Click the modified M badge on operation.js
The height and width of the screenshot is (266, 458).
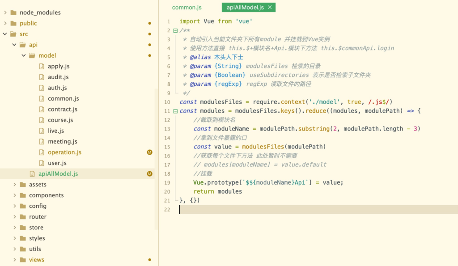point(149,152)
